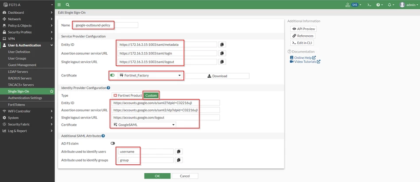Click the Security Fabric icon in sidebar

coord(4,124)
